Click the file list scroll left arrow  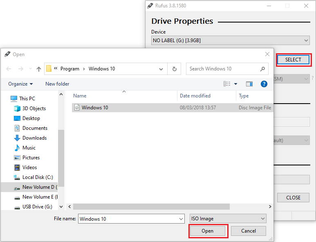click(x=69, y=206)
